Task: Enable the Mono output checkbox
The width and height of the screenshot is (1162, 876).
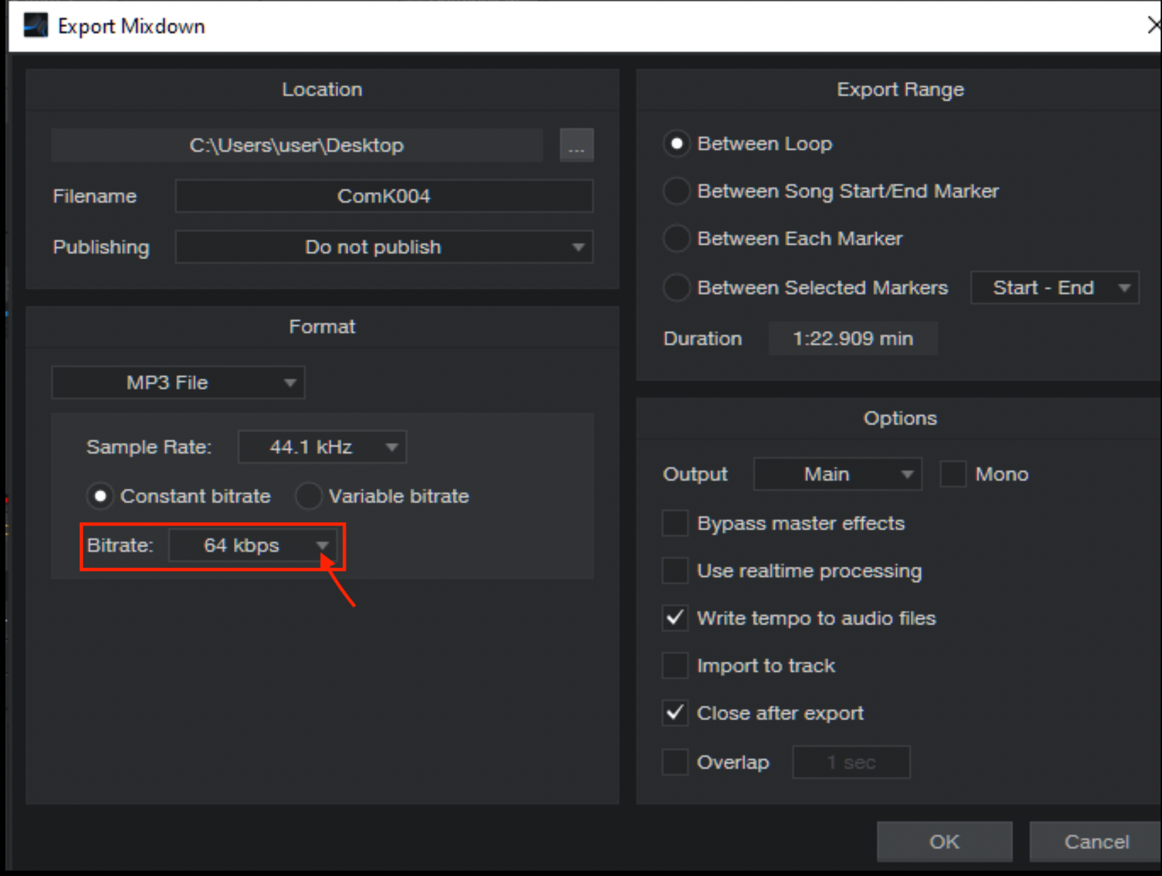Action: (x=953, y=474)
